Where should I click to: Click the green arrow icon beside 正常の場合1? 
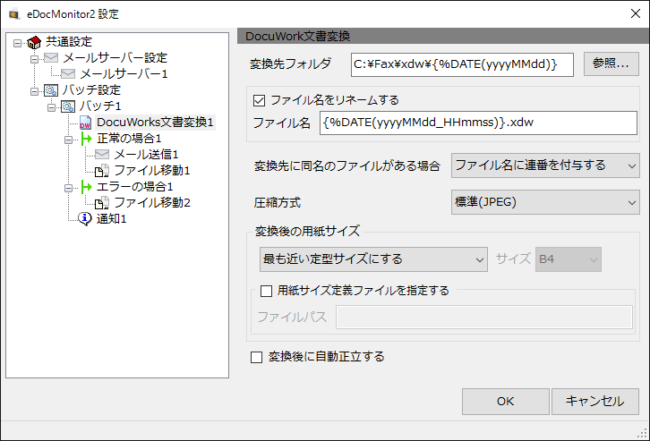coord(86,139)
